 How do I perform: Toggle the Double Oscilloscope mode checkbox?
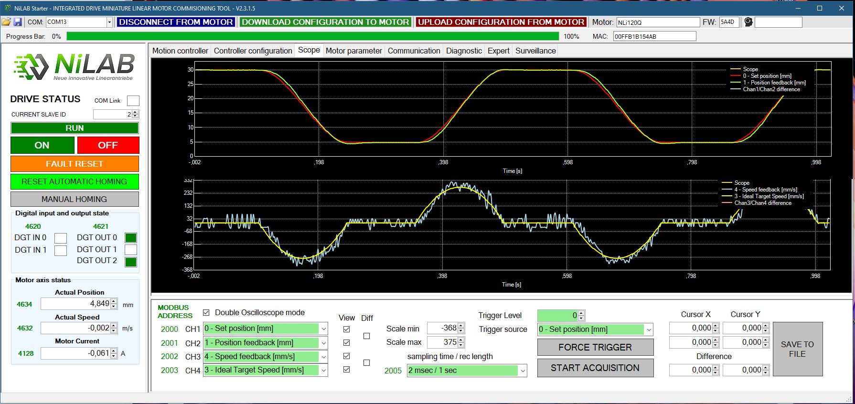206,312
